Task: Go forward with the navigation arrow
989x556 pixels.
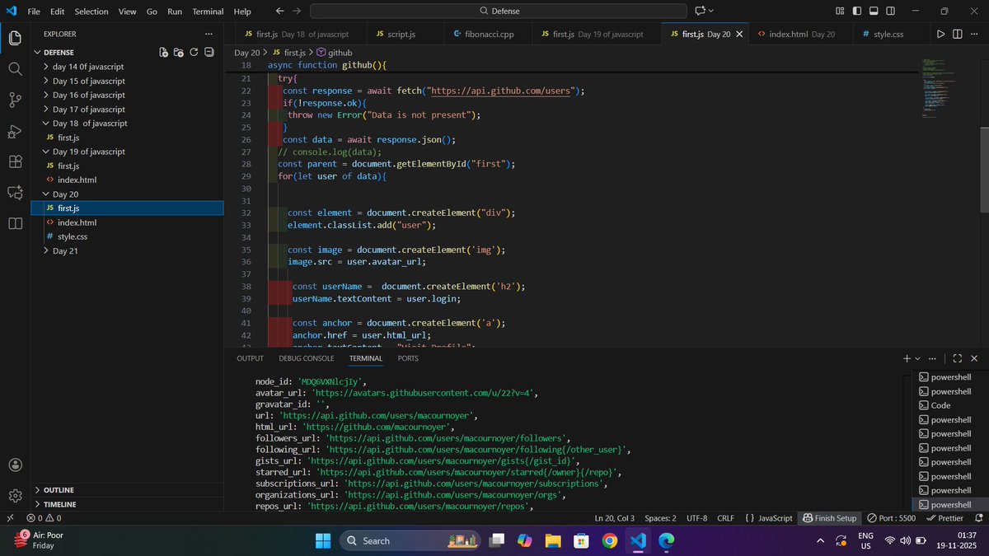Action: [x=297, y=11]
